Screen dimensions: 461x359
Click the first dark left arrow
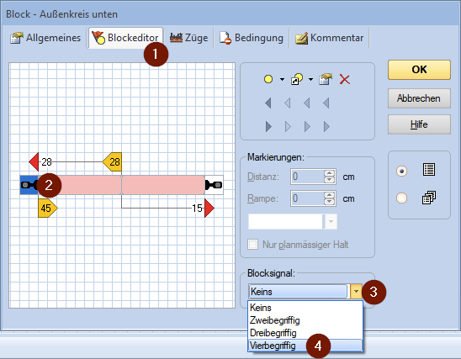click(268, 103)
